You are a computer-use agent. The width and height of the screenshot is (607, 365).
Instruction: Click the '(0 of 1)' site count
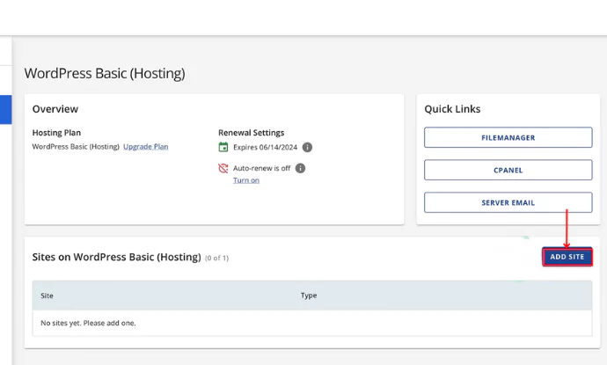pos(216,259)
